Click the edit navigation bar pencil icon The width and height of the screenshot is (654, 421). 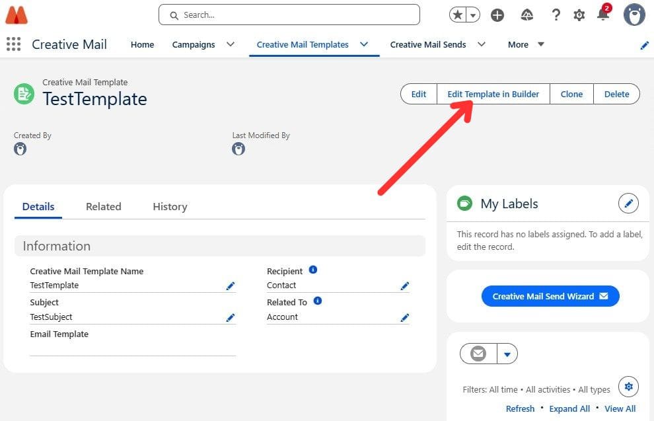coord(644,45)
